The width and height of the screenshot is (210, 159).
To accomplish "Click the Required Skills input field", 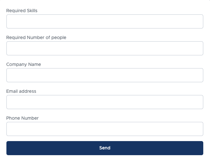I will point(105,21).
